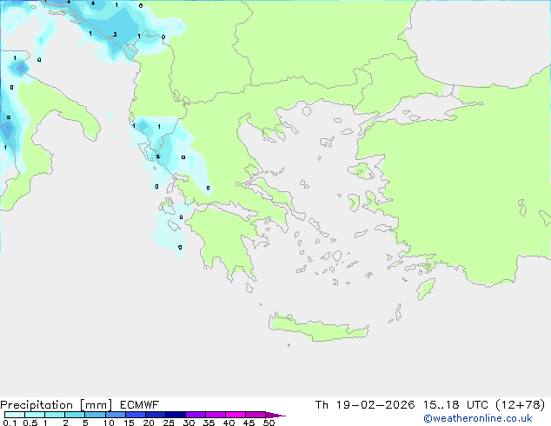Open the weatheronline.co.uk link
The image size is (551, 426).
tap(478, 418)
